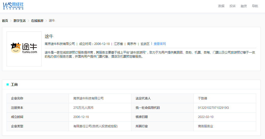Visit official site via 查看官网 link
This screenshot has height=139, width=265.
click(x=160, y=44)
